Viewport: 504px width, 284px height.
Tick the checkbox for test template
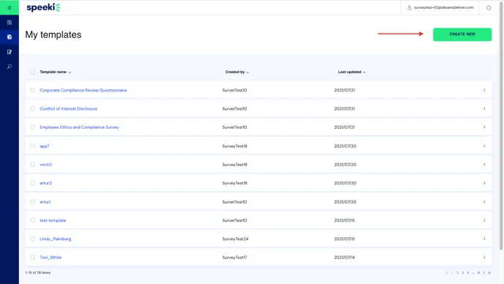(x=32, y=220)
